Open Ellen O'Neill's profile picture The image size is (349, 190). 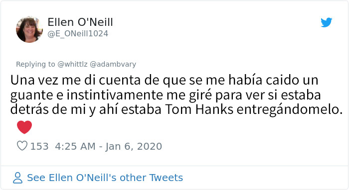[29, 29]
